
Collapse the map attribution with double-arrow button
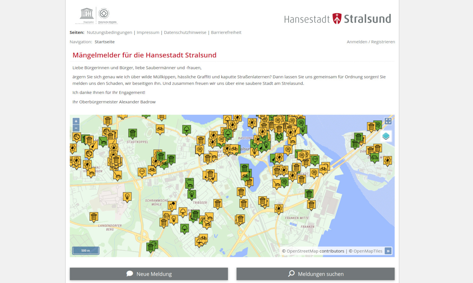(388, 251)
